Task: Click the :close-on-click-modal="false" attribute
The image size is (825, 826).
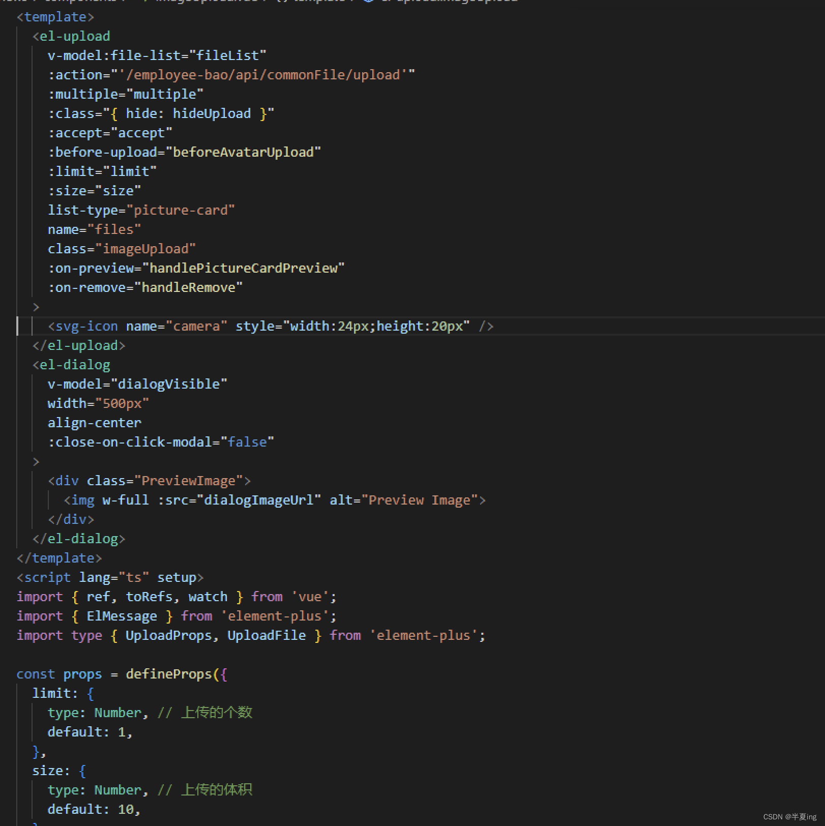Action: point(161,442)
